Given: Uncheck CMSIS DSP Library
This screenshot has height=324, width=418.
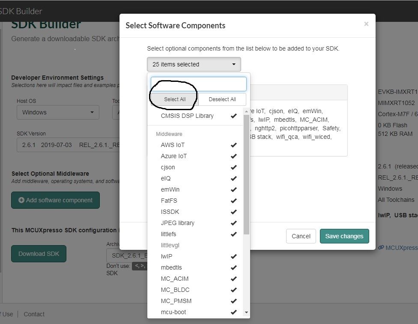Looking at the screenshot, I should coord(195,116).
